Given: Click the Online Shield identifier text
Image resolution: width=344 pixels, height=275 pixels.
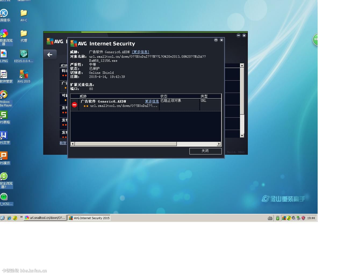Looking at the screenshot, I should pos(101,73).
